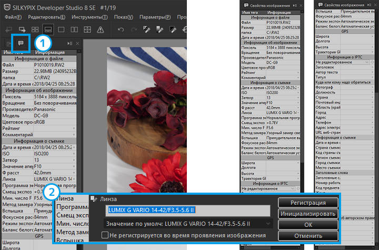Screen dimensions: 379x250
Task: Select file name P1010019.RW2 in left panel
Action: 49,65
